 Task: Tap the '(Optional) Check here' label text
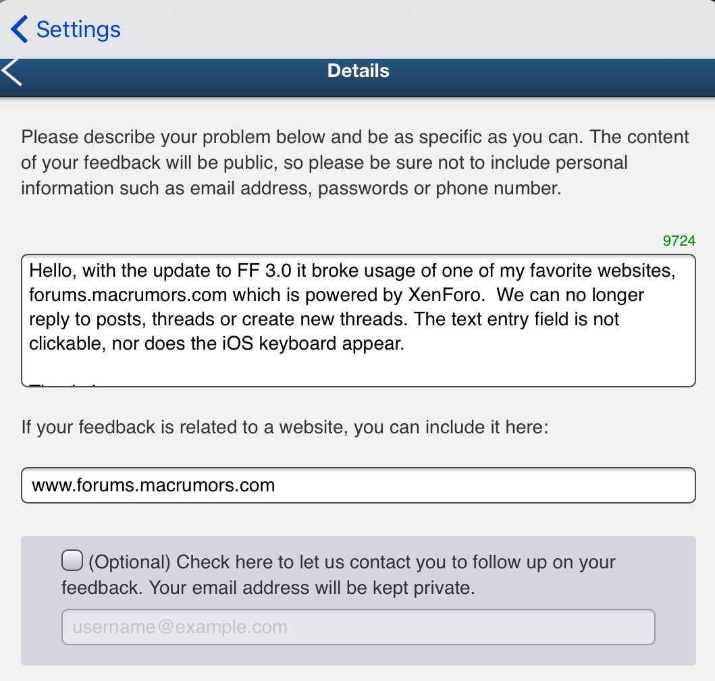(351, 562)
